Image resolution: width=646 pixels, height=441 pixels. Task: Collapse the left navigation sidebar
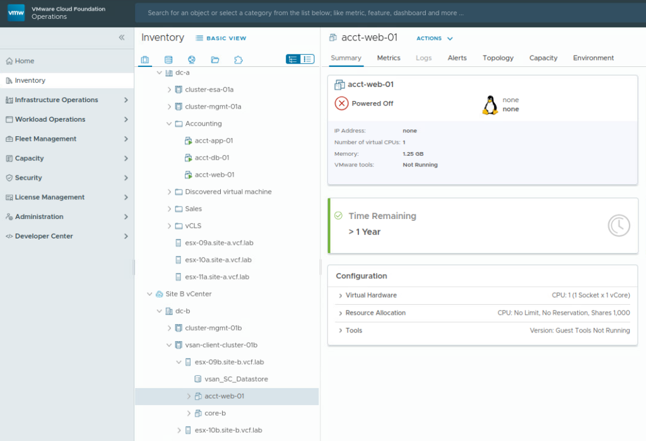pyautogui.click(x=122, y=38)
